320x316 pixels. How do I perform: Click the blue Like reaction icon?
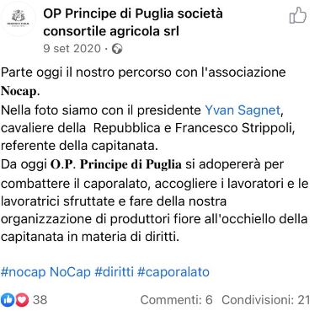tap(8, 300)
